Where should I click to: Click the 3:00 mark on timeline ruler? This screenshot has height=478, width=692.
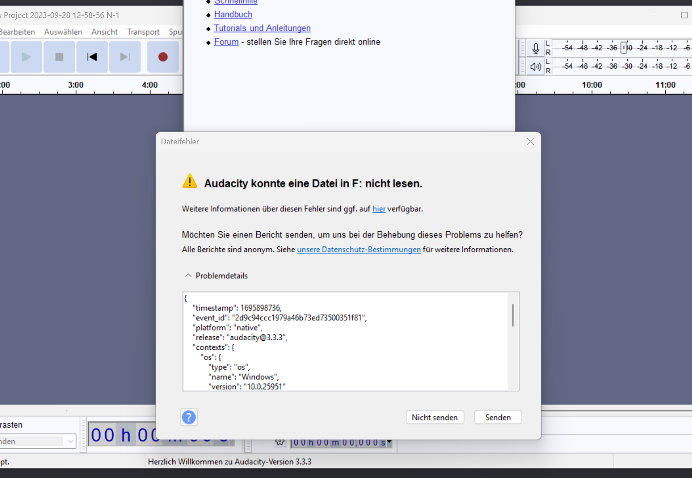pos(76,85)
